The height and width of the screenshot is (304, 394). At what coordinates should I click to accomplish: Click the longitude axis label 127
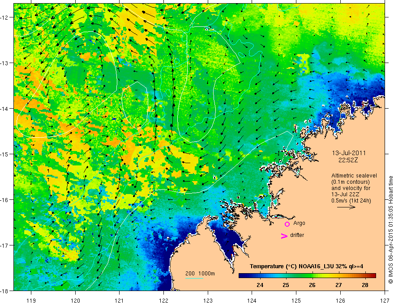385,300
